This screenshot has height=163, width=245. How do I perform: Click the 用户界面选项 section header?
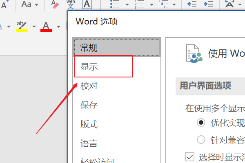click(205, 86)
